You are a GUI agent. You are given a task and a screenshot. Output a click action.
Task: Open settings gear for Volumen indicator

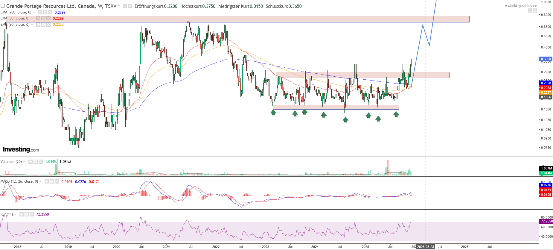point(36,162)
